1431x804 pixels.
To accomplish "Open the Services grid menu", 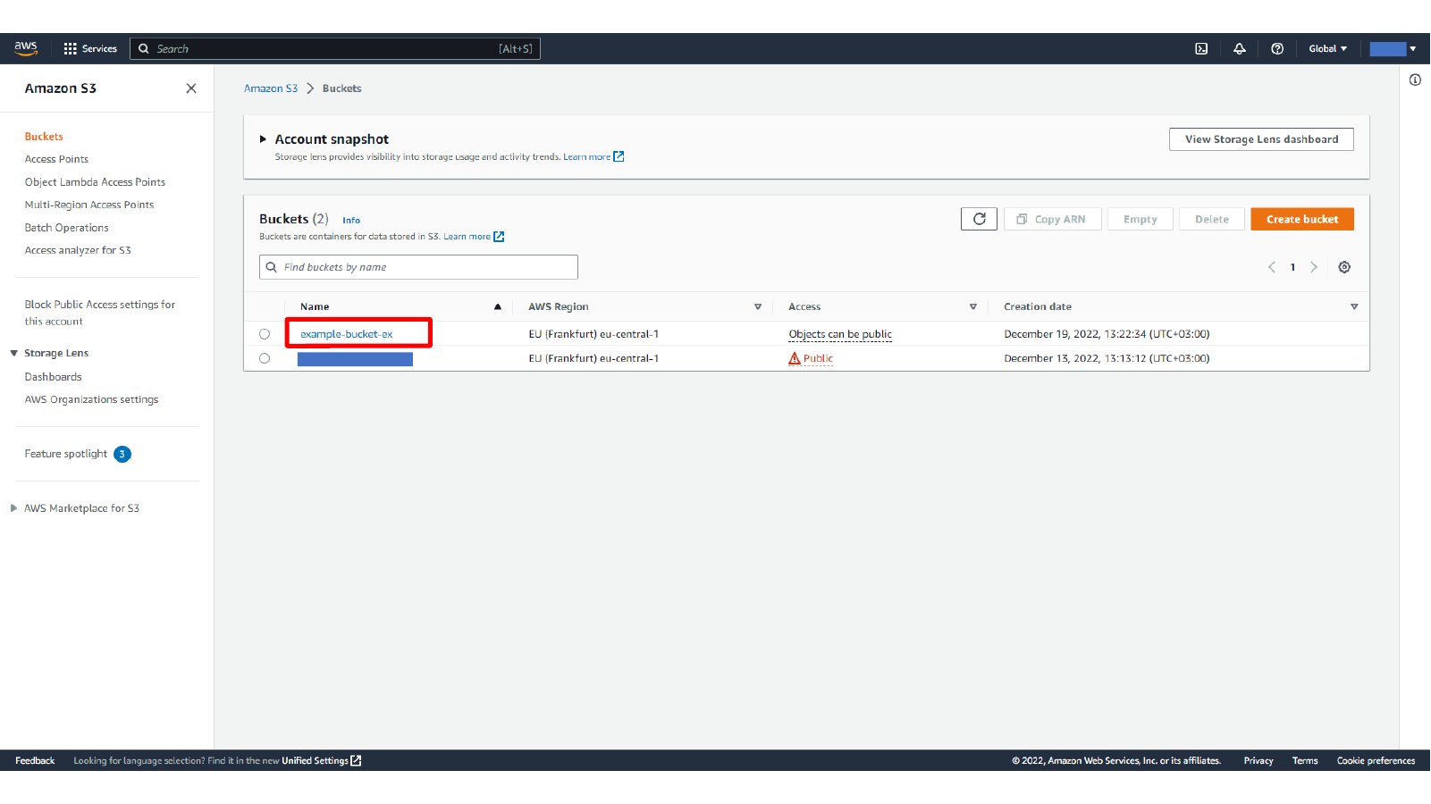I will point(90,49).
